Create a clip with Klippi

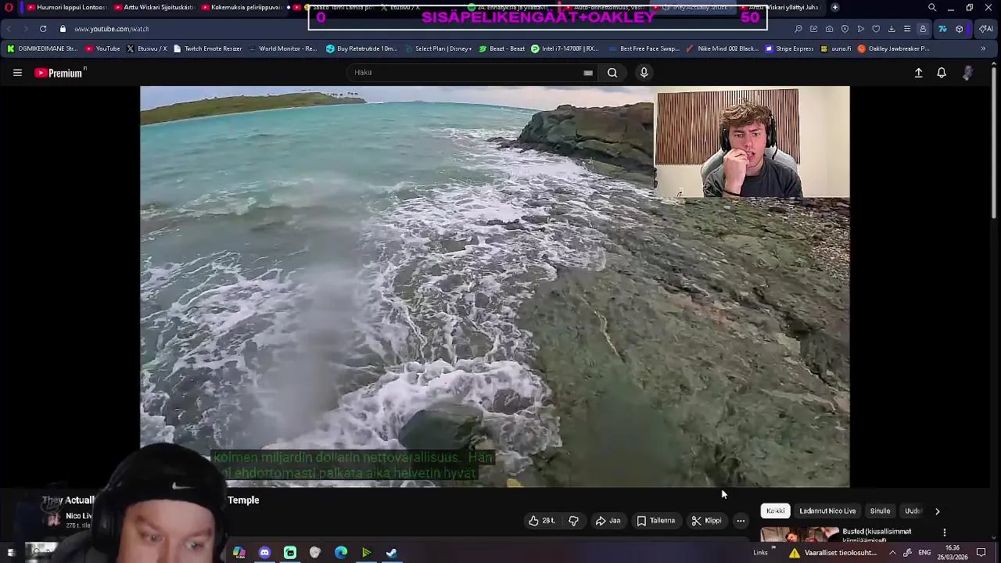707,521
